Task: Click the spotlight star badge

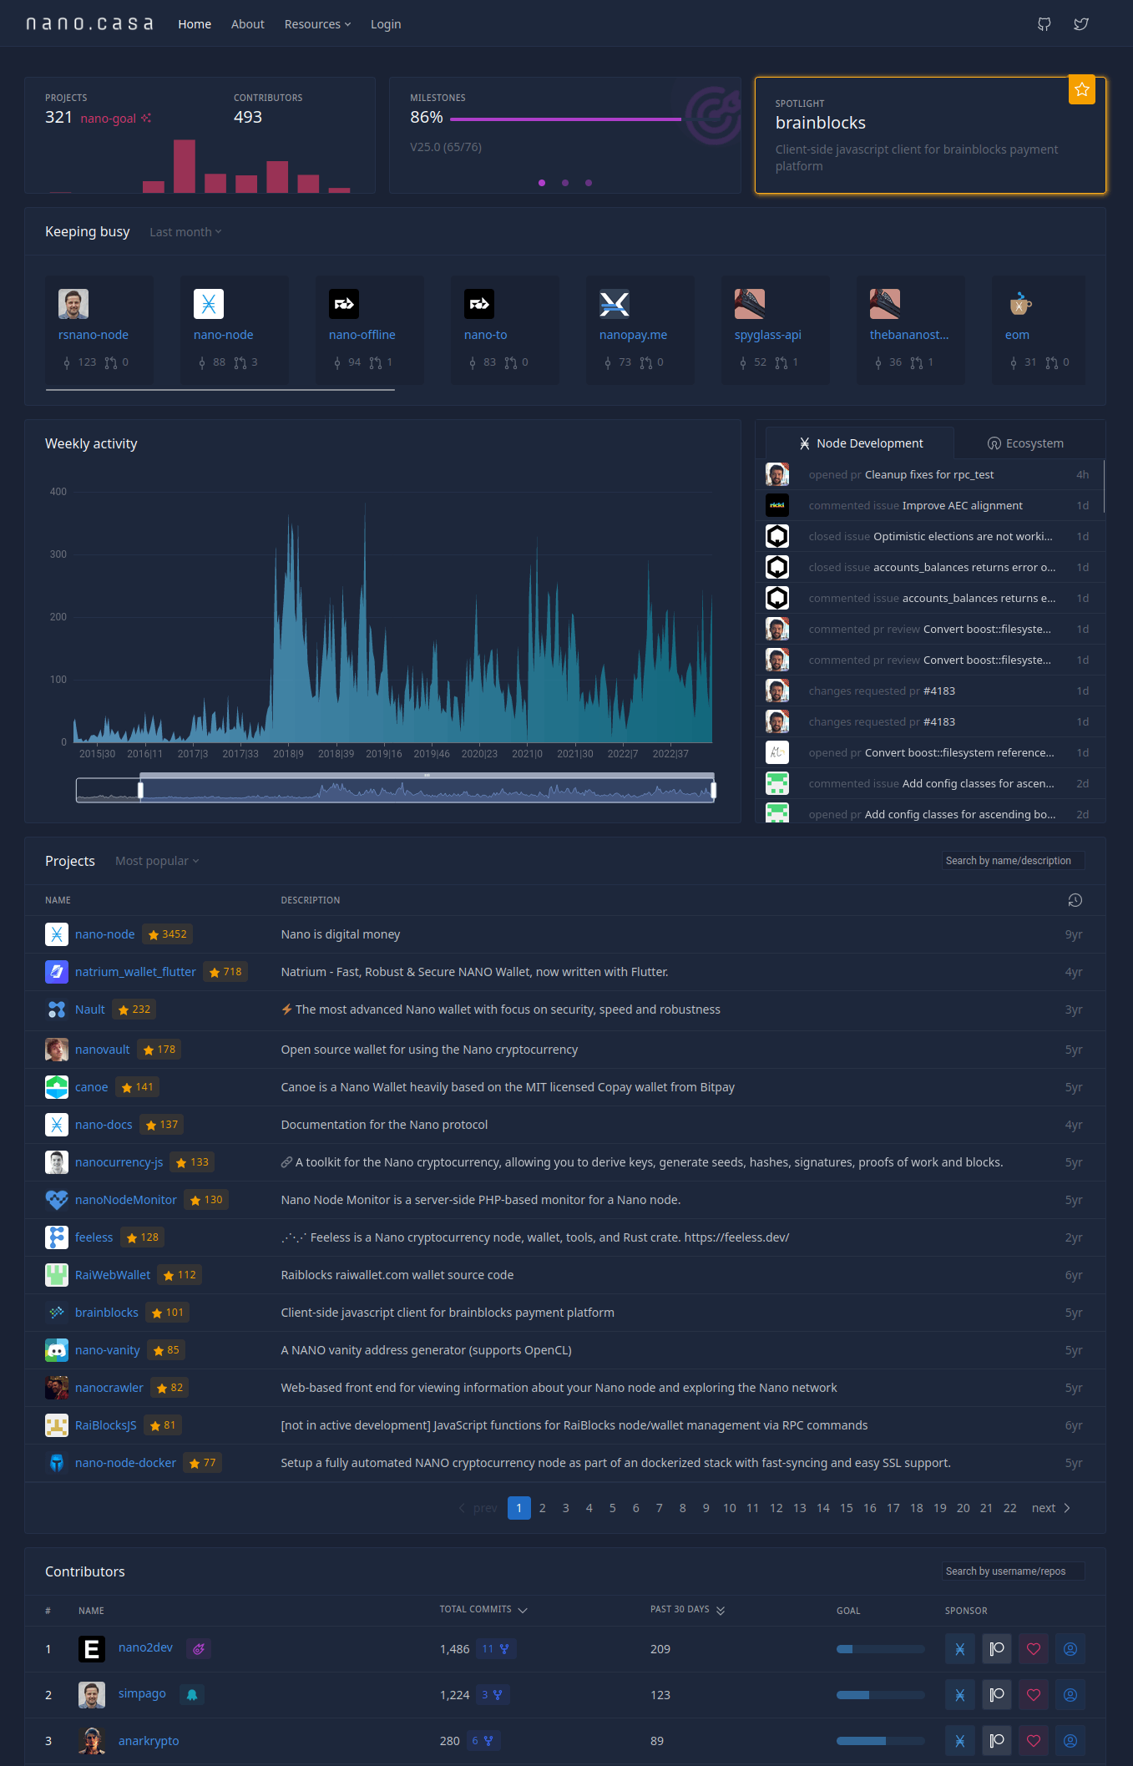Action: [1081, 89]
